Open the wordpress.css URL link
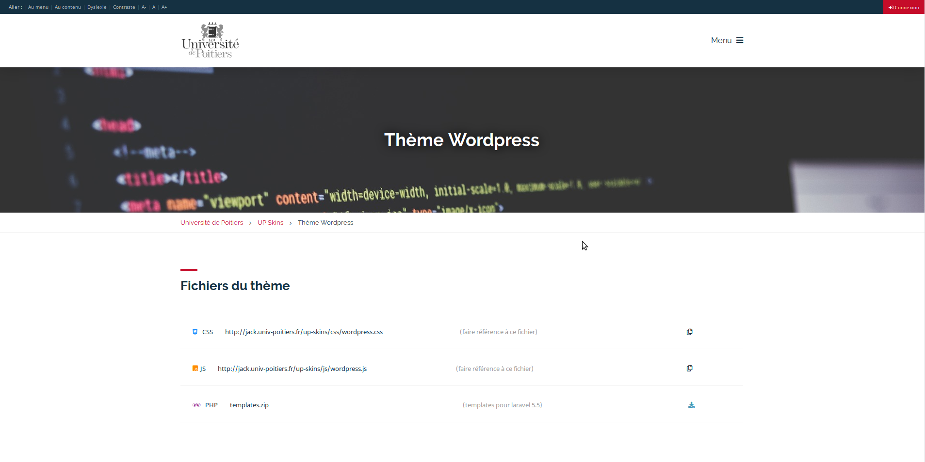 coord(304,332)
